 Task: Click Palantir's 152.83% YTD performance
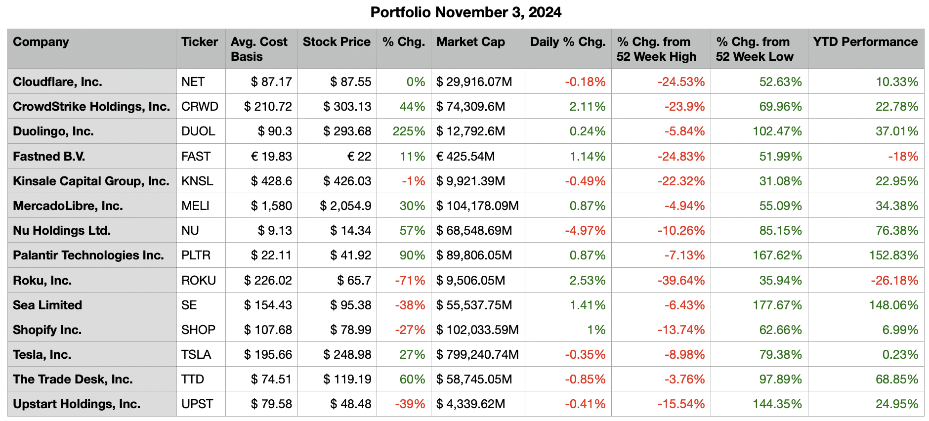893,255
